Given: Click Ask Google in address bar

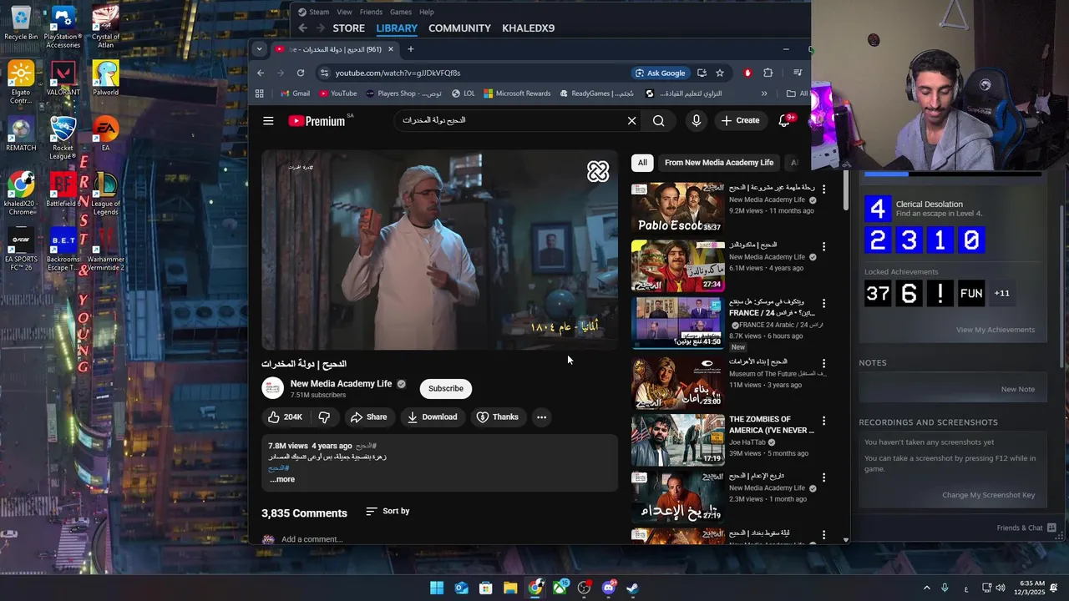Looking at the screenshot, I should [660, 73].
